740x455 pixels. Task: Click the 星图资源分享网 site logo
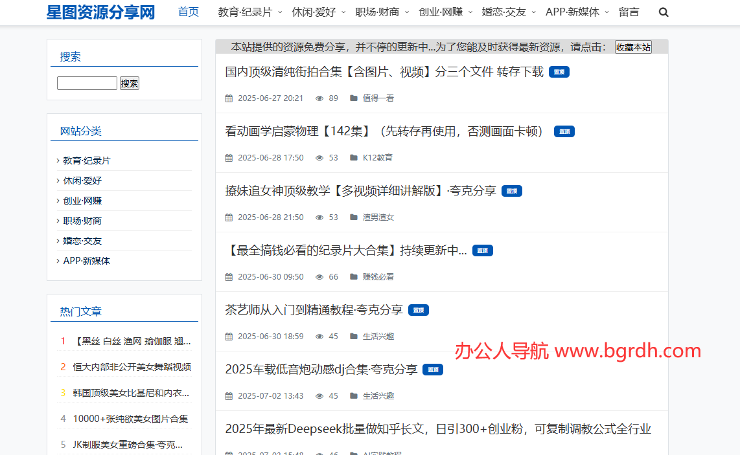pyautogui.click(x=100, y=12)
